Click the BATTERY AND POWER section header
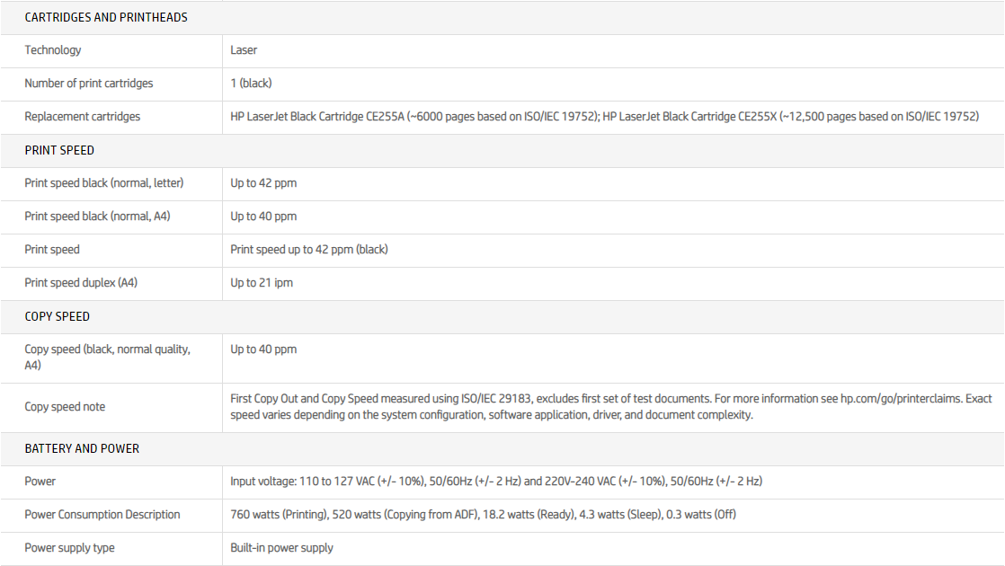Screen dimensions: 1005x566 [x=82, y=448]
